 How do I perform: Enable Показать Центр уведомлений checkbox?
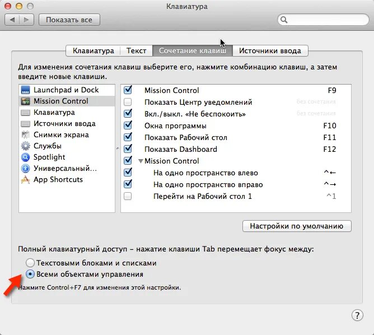pos(128,102)
